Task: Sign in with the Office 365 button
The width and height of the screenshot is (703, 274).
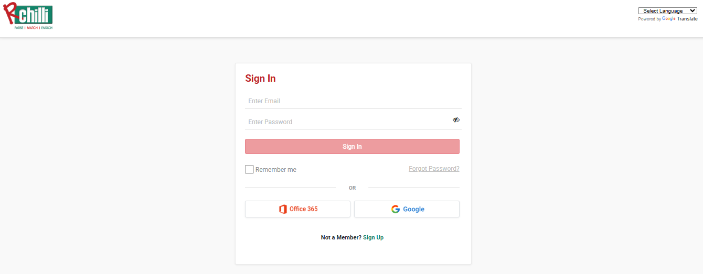Action: pos(297,209)
